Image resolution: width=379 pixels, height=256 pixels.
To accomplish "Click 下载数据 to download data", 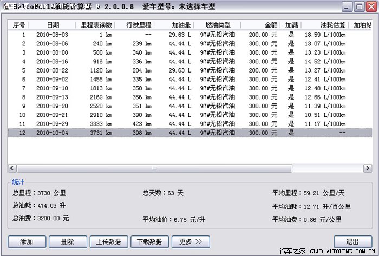I will point(149,242).
